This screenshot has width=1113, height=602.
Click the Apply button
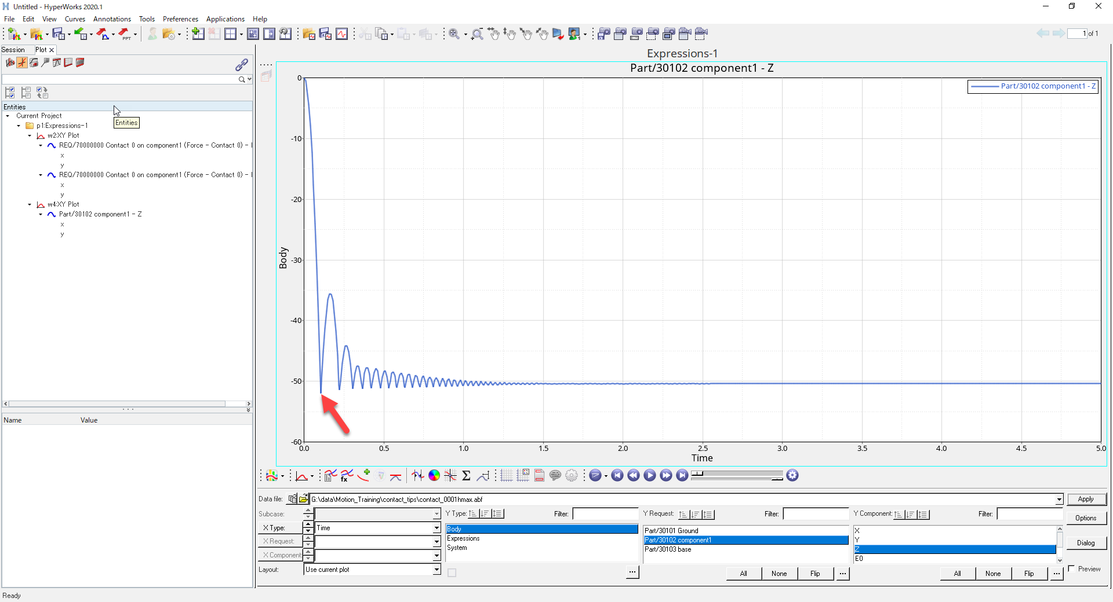pos(1086,499)
